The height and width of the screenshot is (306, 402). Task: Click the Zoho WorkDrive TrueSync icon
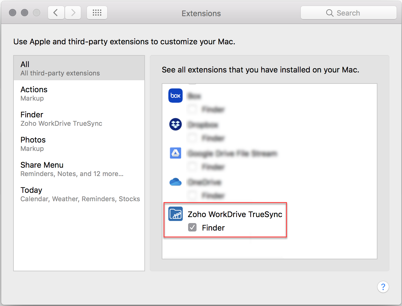[x=176, y=214]
